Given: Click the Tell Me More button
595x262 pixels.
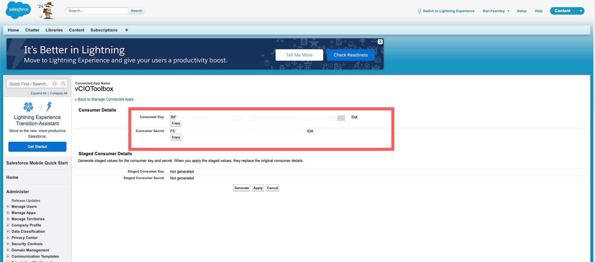Looking at the screenshot, I should tap(299, 55).
